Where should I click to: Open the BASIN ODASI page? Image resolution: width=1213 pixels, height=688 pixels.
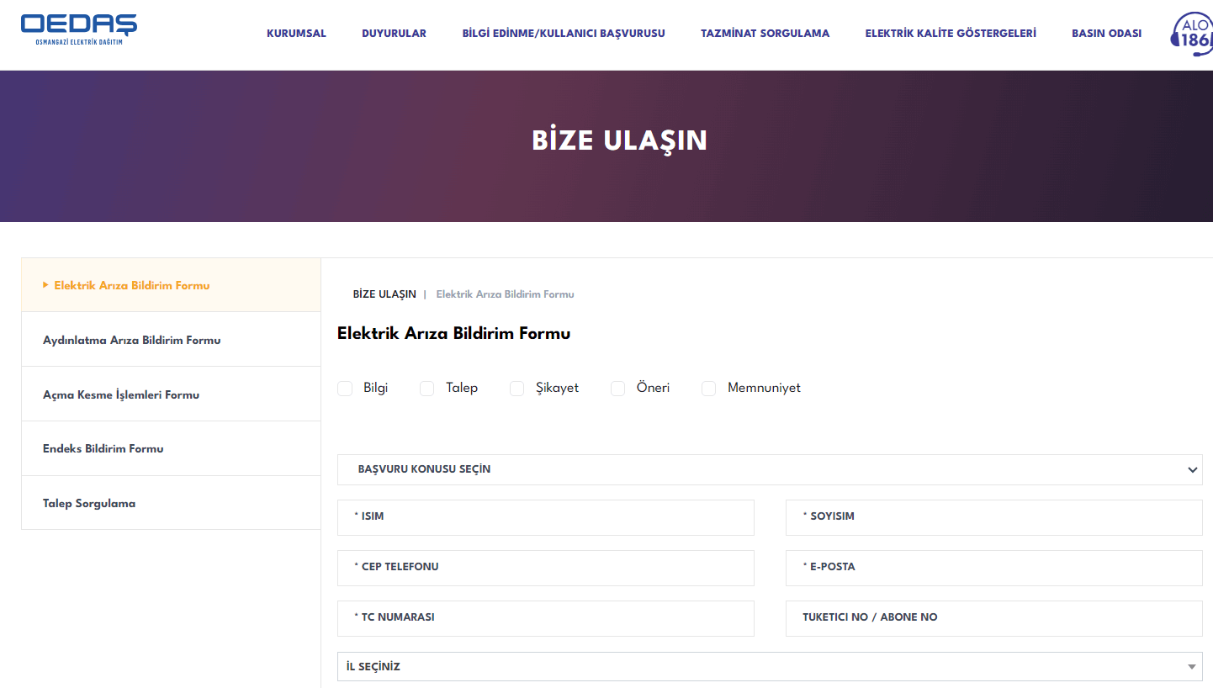click(x=1106, y=34)
